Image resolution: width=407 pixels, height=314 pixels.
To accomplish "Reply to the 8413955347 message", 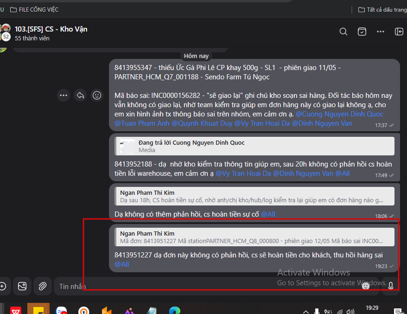I will tap(80, 96).
